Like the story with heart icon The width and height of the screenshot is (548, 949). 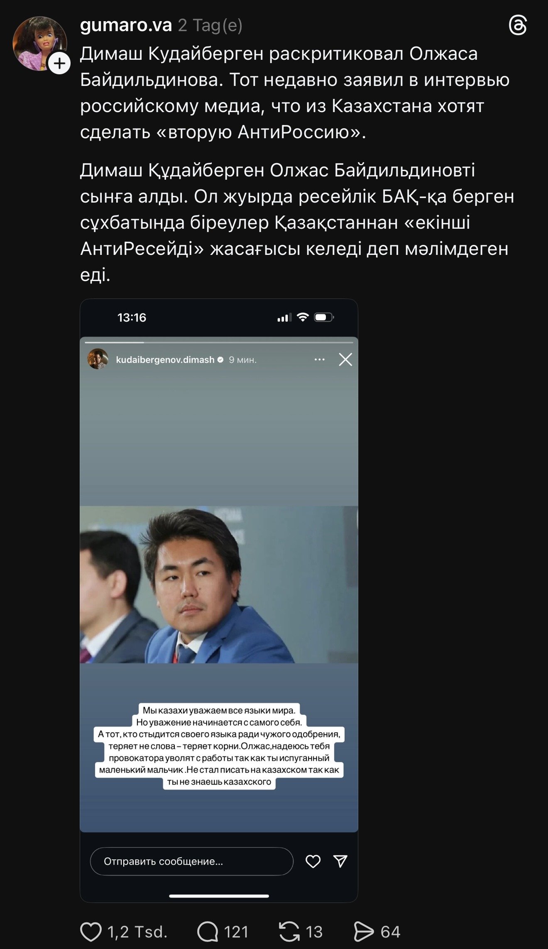click(x=313, y=861)
